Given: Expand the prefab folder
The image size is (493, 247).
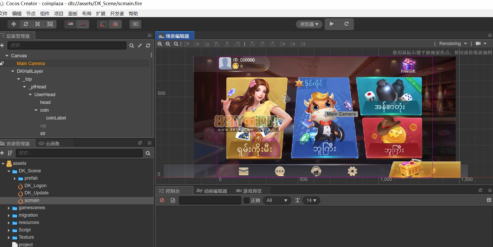Looking at the screenshot, I should tap(15, 178).
